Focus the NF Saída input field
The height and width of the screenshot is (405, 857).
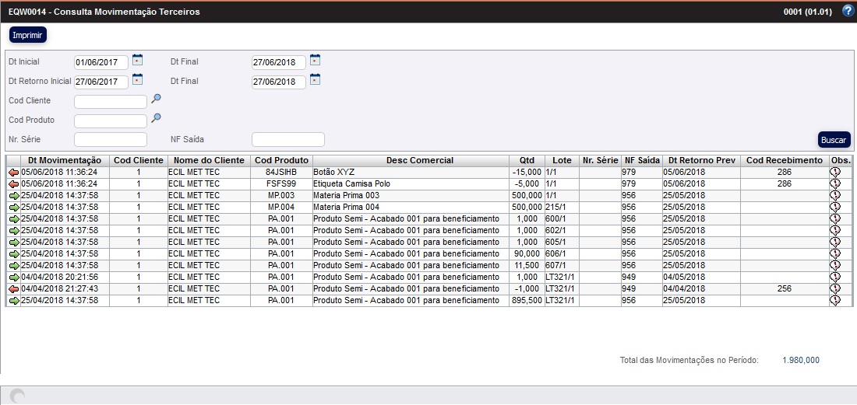tap(287, 140)
